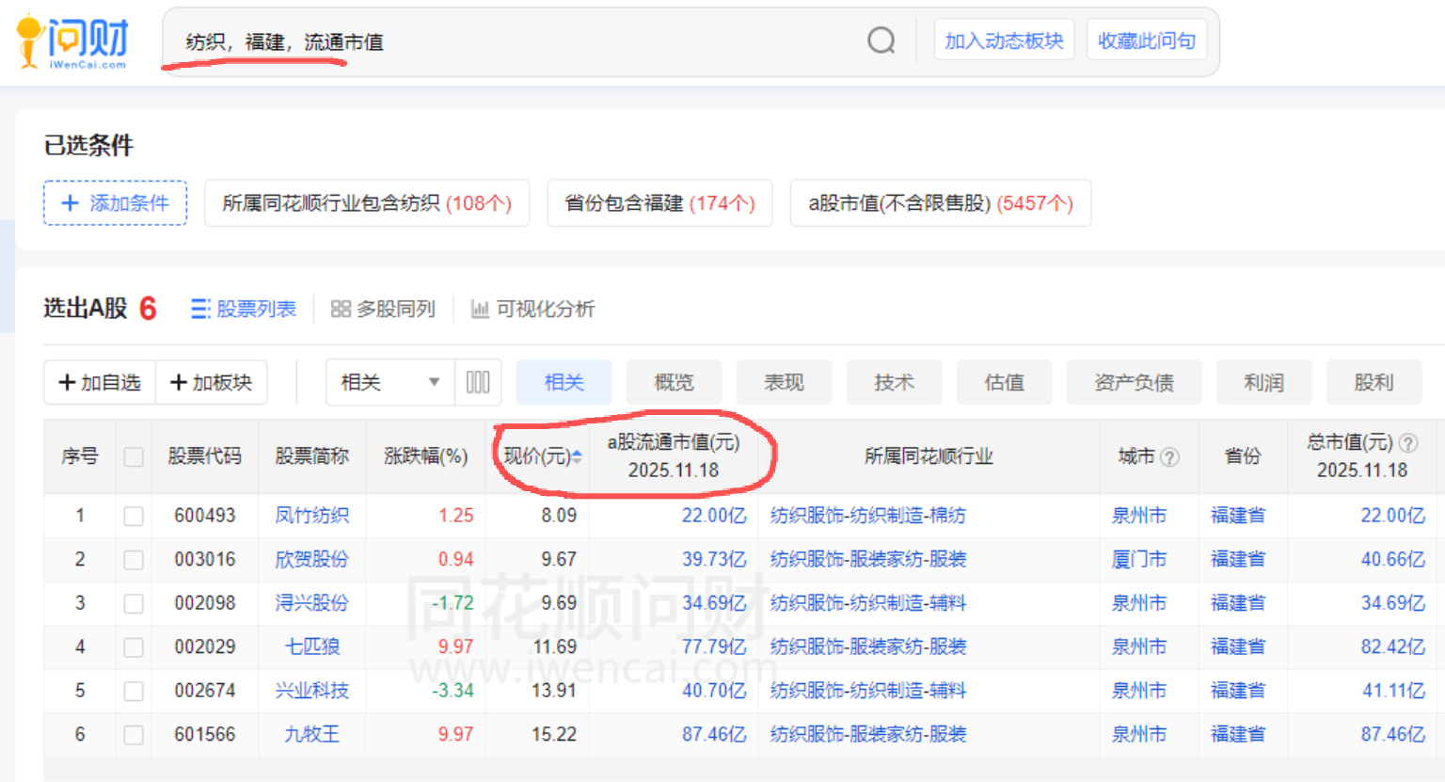Check the box for 九牧王 row

(x=134, y=735)
